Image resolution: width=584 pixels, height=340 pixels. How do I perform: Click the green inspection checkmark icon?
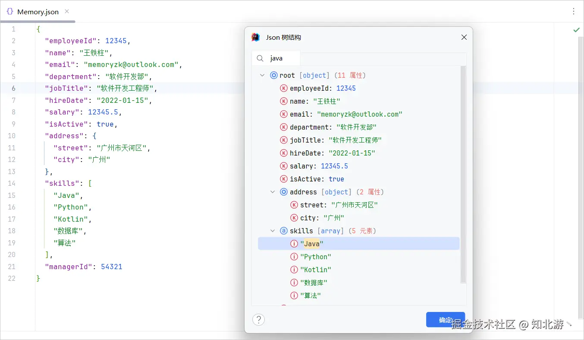point(576,30)
